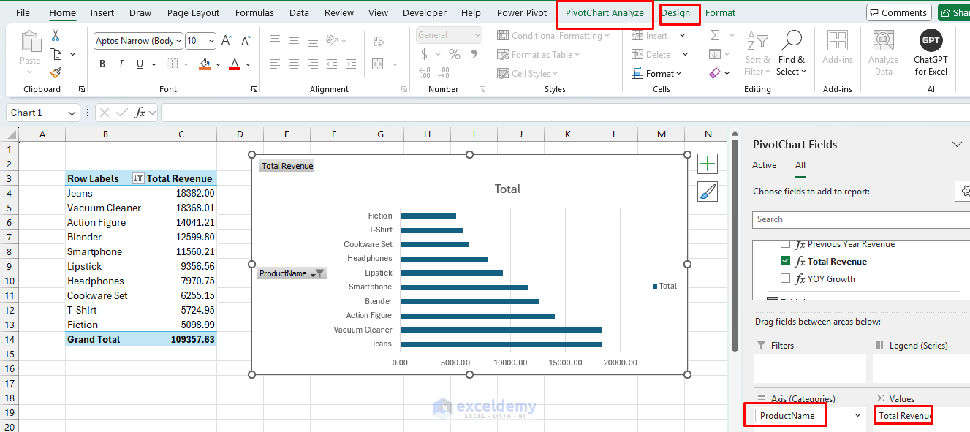Open the PivotChart Analyze tab

[x=605, y=12]
